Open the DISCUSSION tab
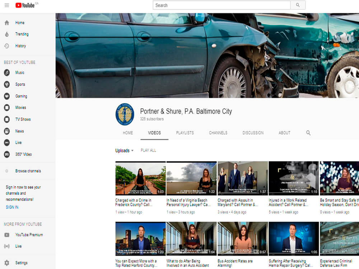Viewport: 359px width, 269px height. 253,133
